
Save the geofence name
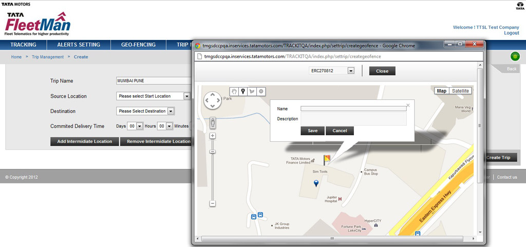click(x=313, y=131)
